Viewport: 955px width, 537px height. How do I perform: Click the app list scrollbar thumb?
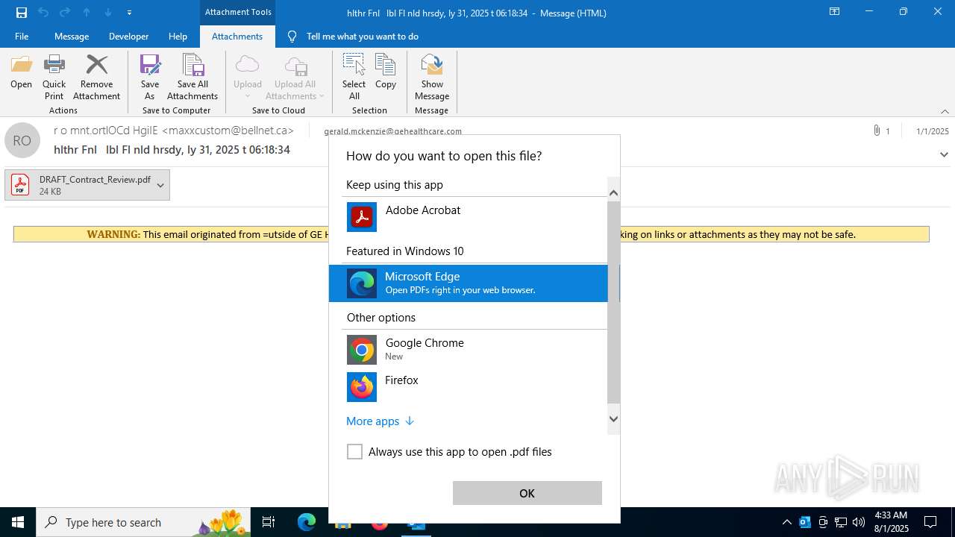[613, 302]
